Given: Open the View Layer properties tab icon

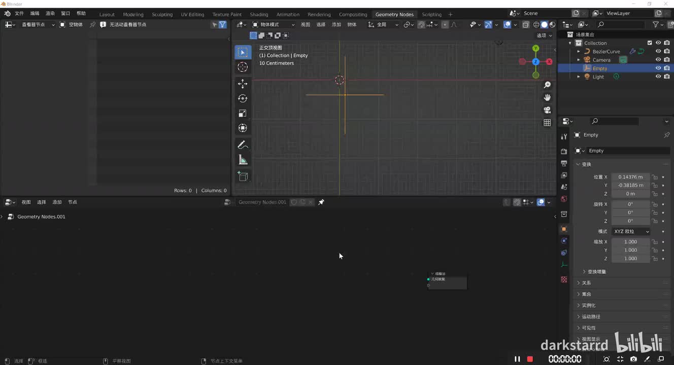Looking at the screenshot, I should [x=564, y=175].
